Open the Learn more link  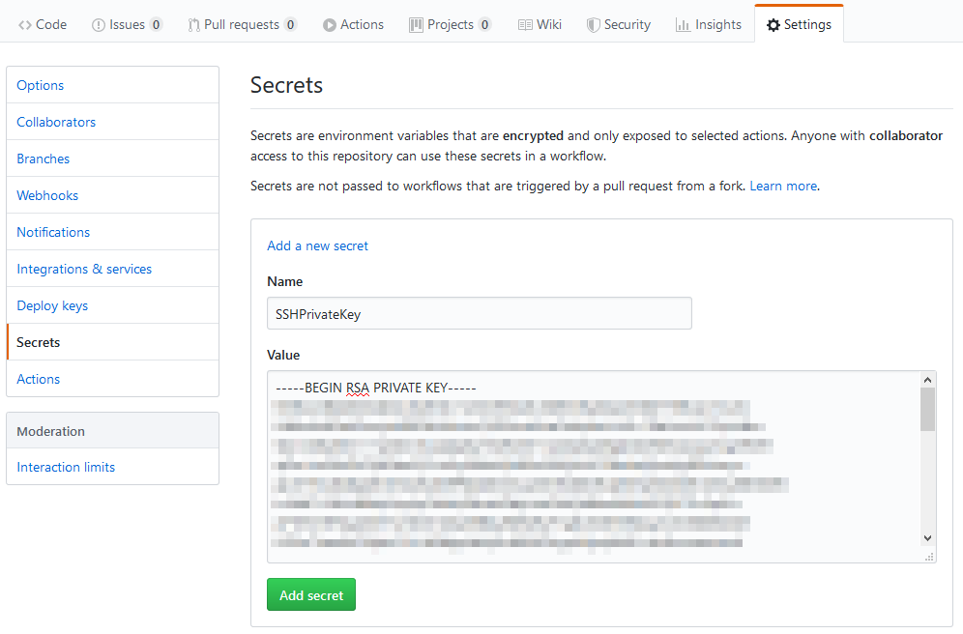(x=784, y=186)
